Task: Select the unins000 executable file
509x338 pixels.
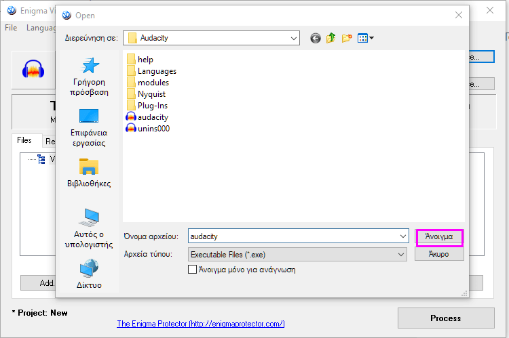Action: [148, 128]
